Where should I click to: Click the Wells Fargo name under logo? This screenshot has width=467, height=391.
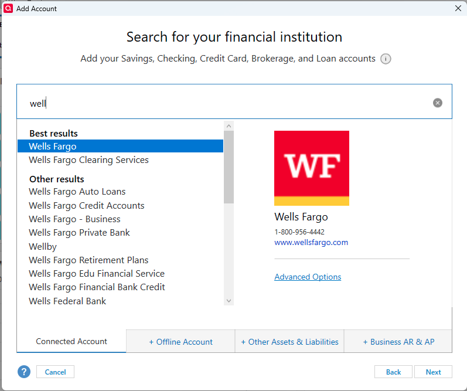point(301,217)
